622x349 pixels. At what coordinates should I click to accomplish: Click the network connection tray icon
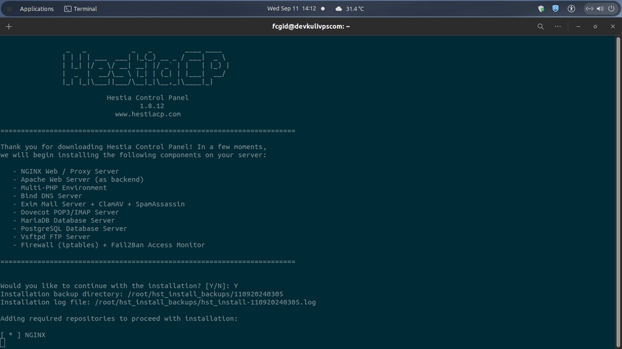pyautogui.click(x=590, y=8)
